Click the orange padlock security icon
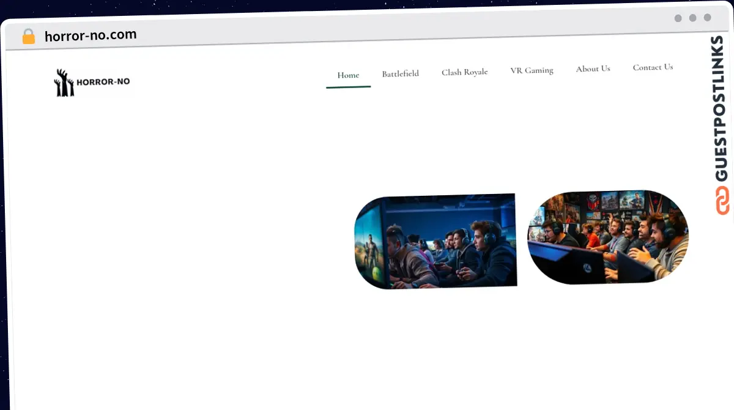 [29, 37]
